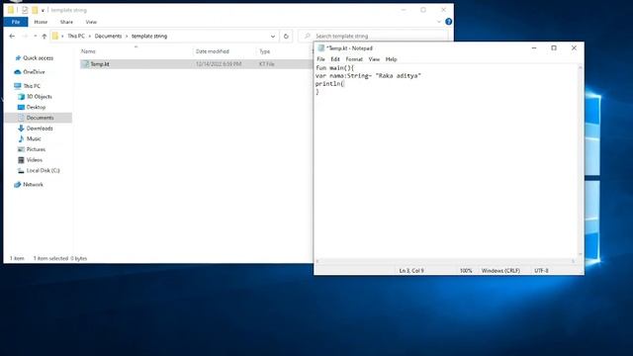This screenshot has height=356, width=633.
Task: Click the 100% zoom status entry
Action: 466,270
